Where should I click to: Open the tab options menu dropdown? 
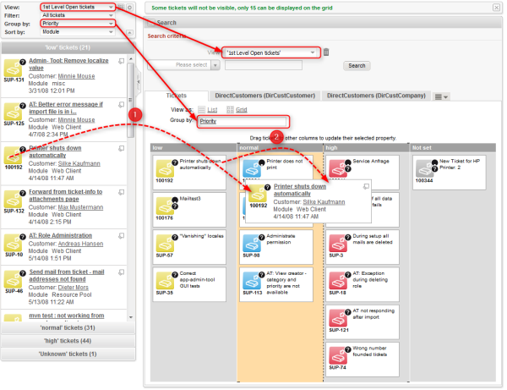pyautogui.click(x=441, y=96)
